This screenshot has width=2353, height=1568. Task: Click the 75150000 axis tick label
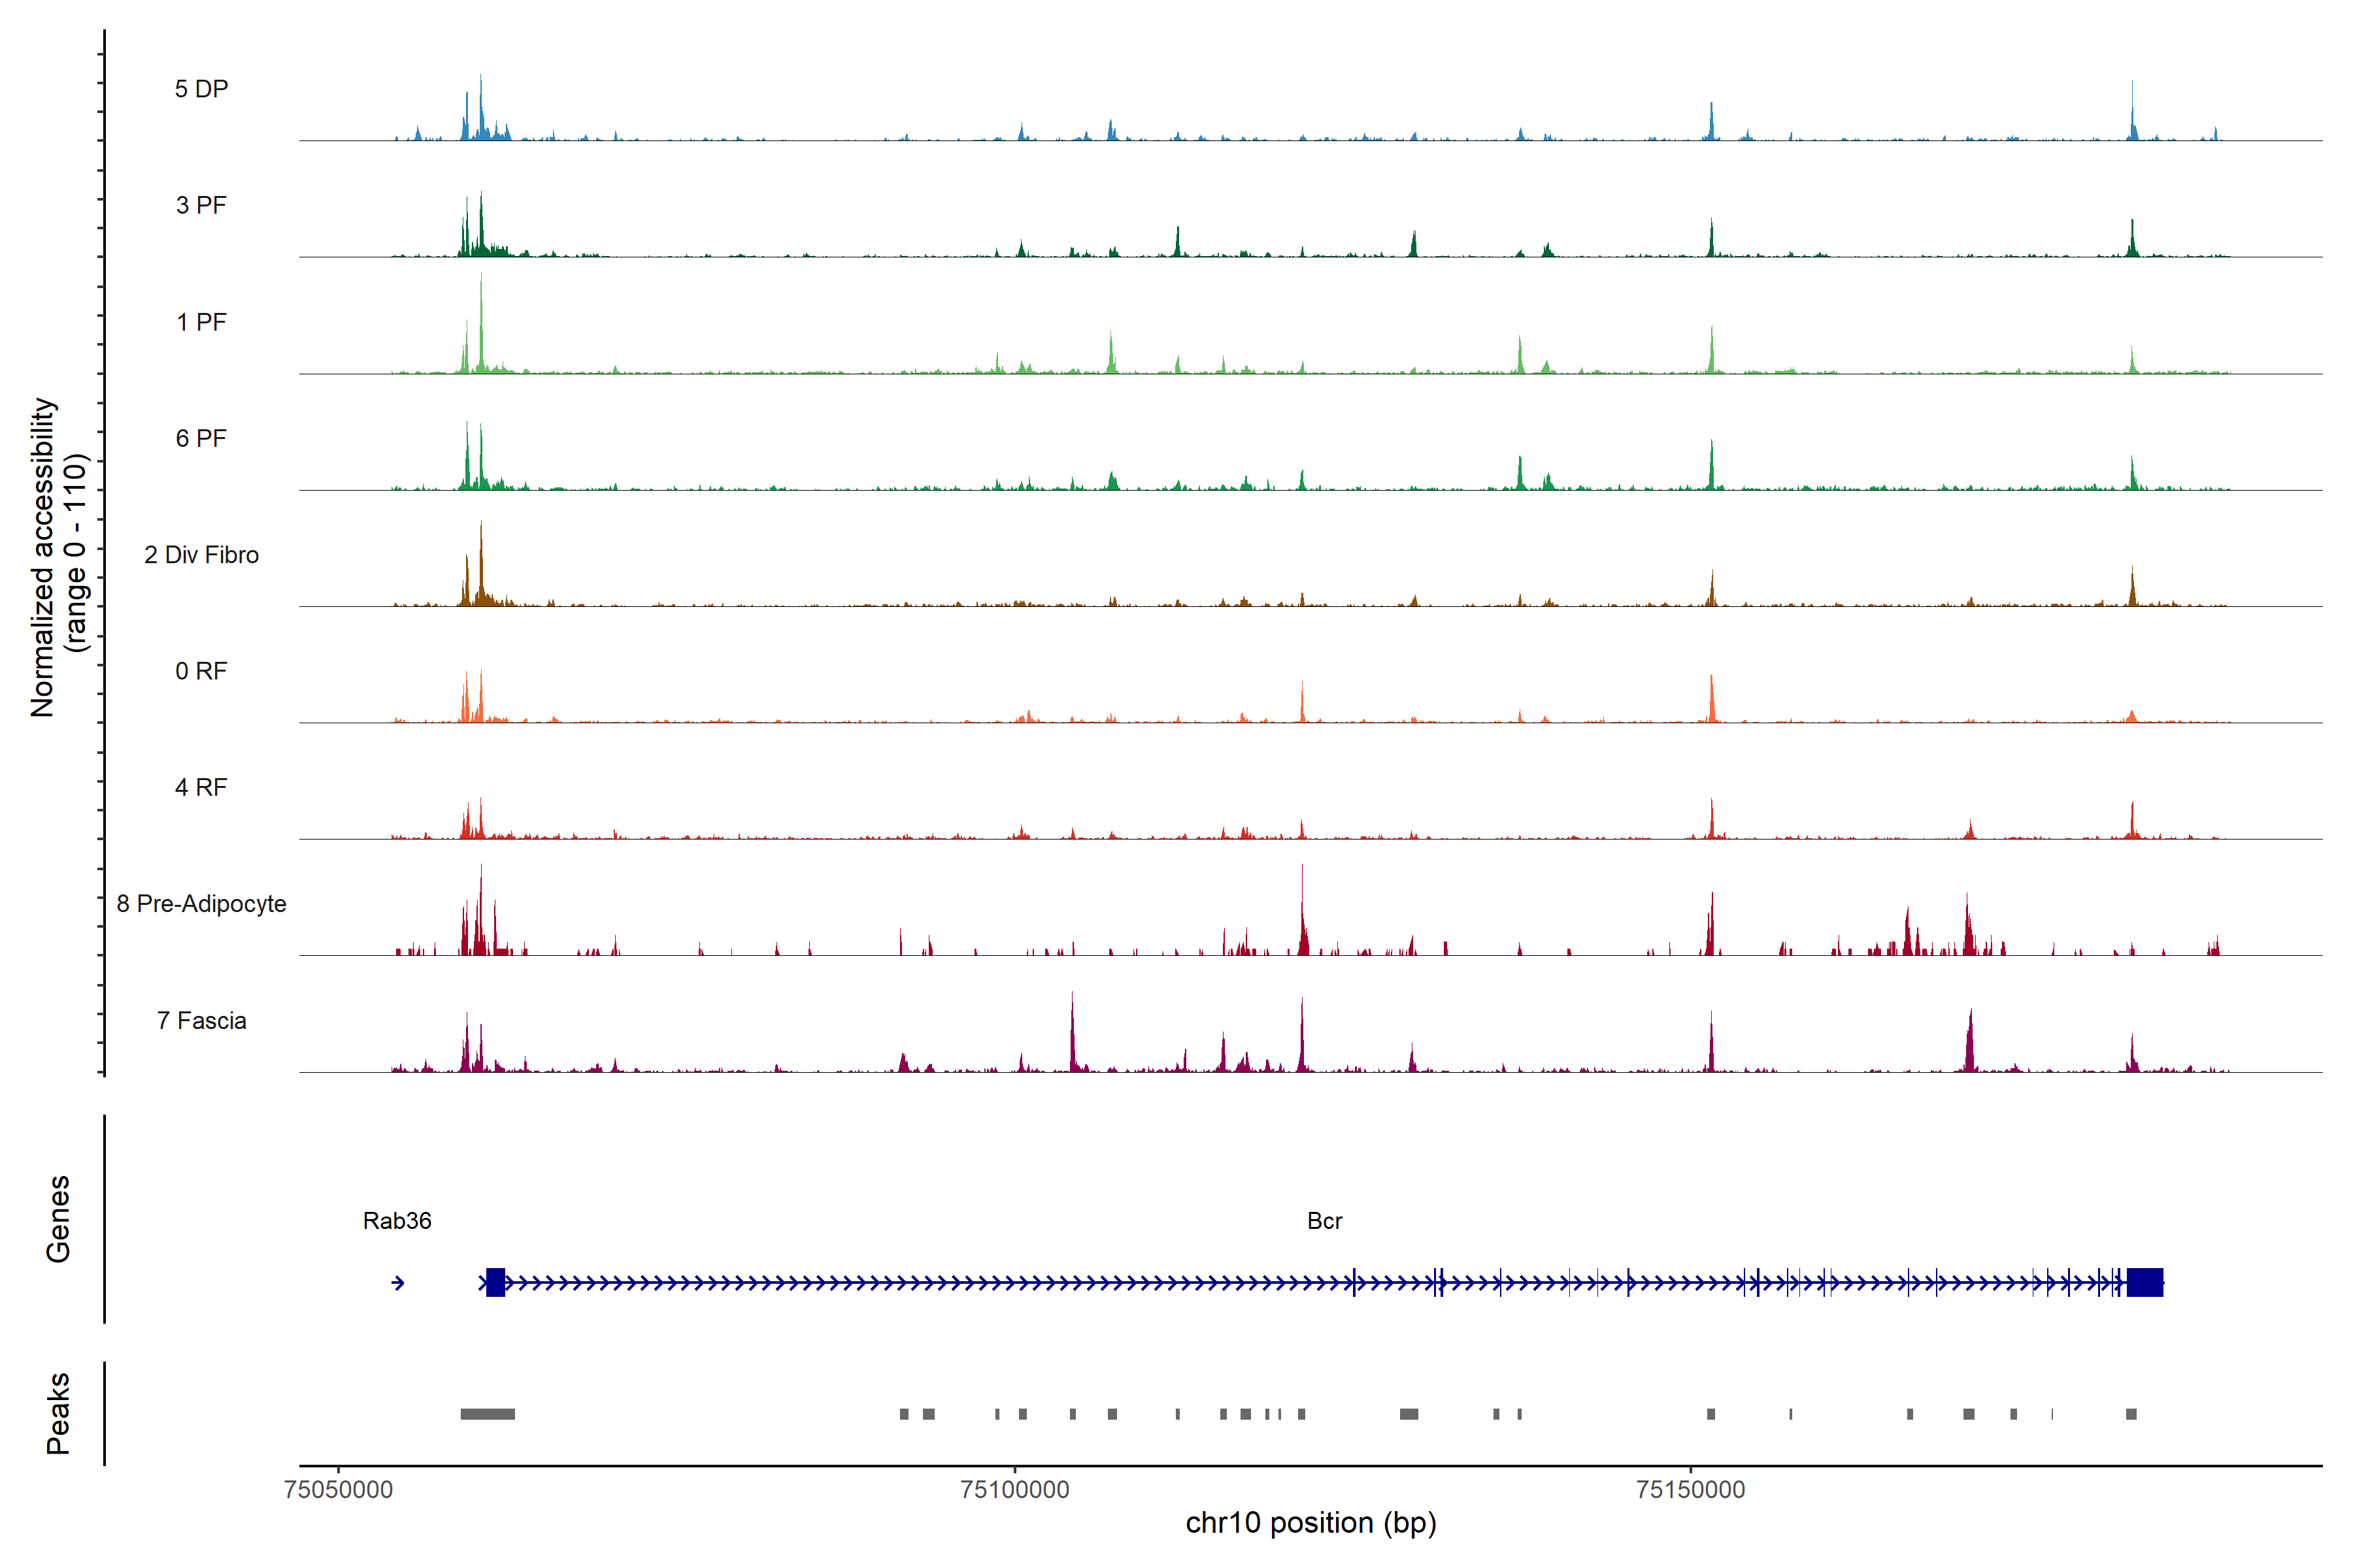pyautogui.click(x=1691, y=1489)
